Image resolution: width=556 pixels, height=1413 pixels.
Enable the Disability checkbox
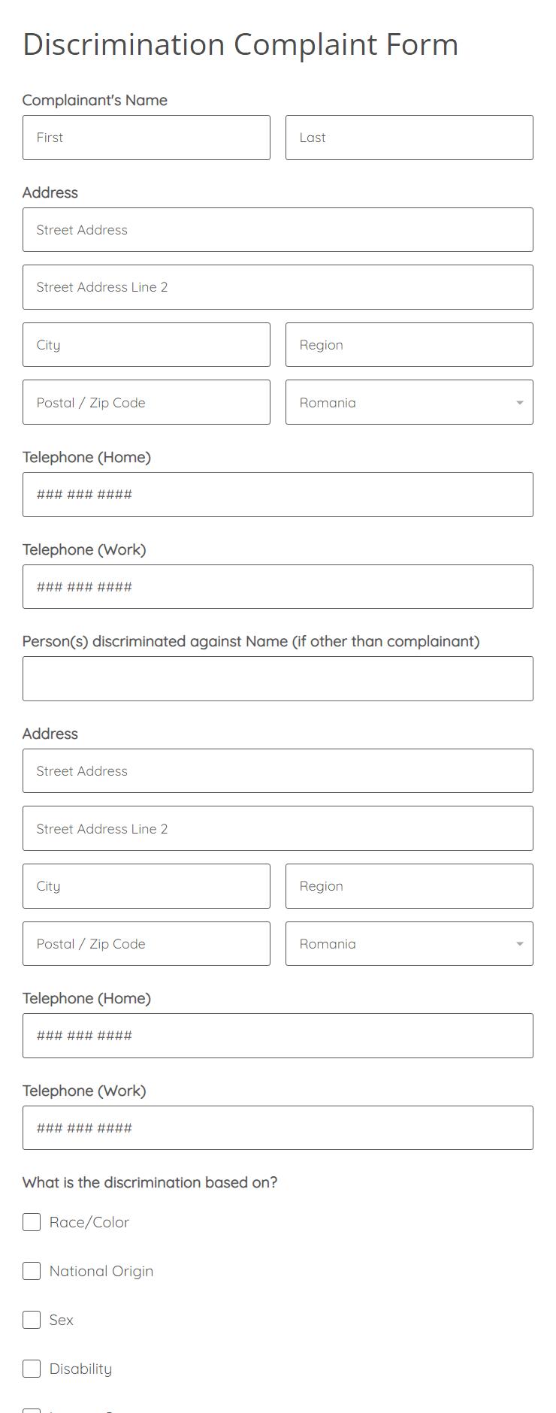[x=32, y=1369]
